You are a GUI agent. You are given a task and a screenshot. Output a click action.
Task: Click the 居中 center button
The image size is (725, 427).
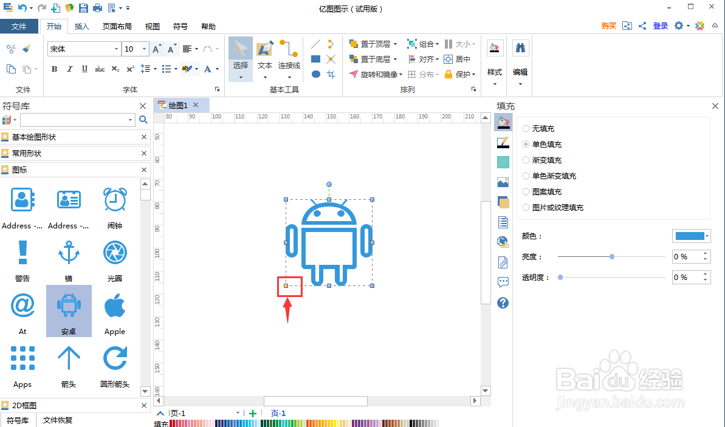point(457,59)
